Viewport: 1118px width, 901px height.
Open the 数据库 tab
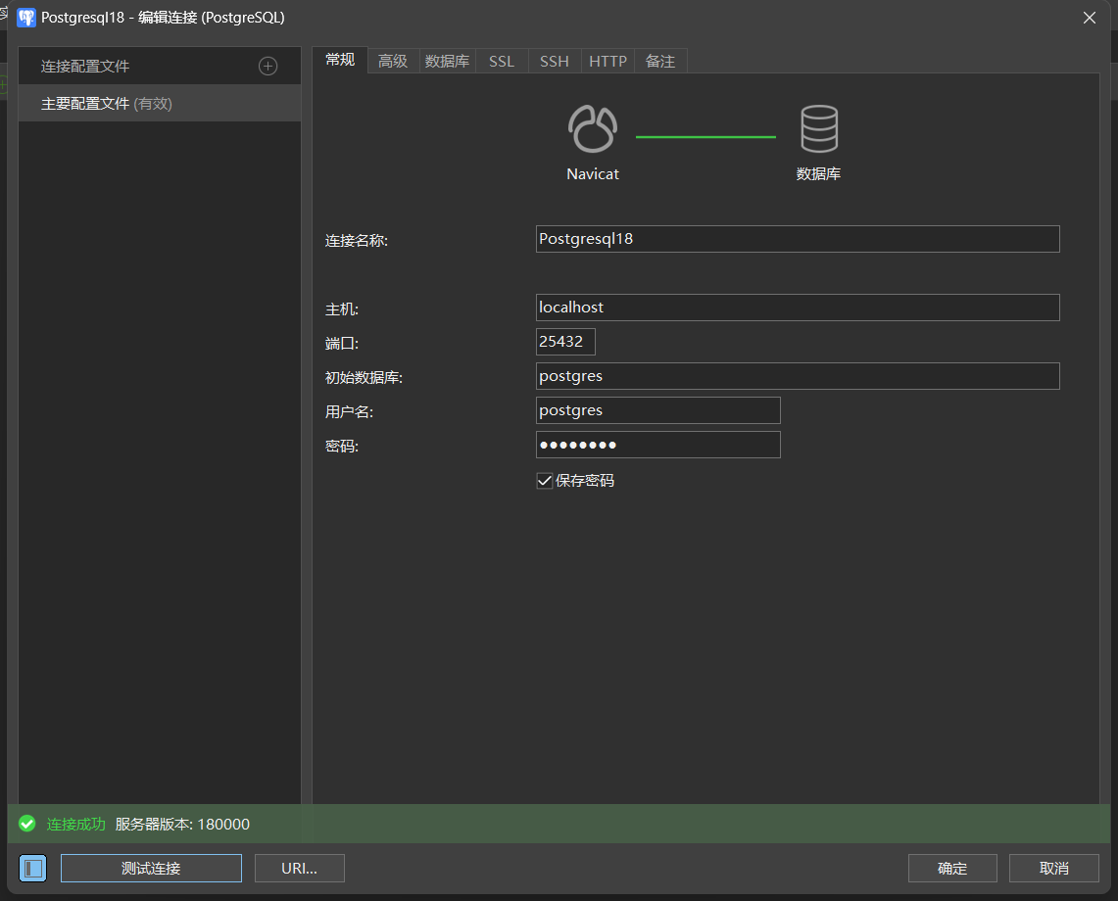click(x=447, y=62)
